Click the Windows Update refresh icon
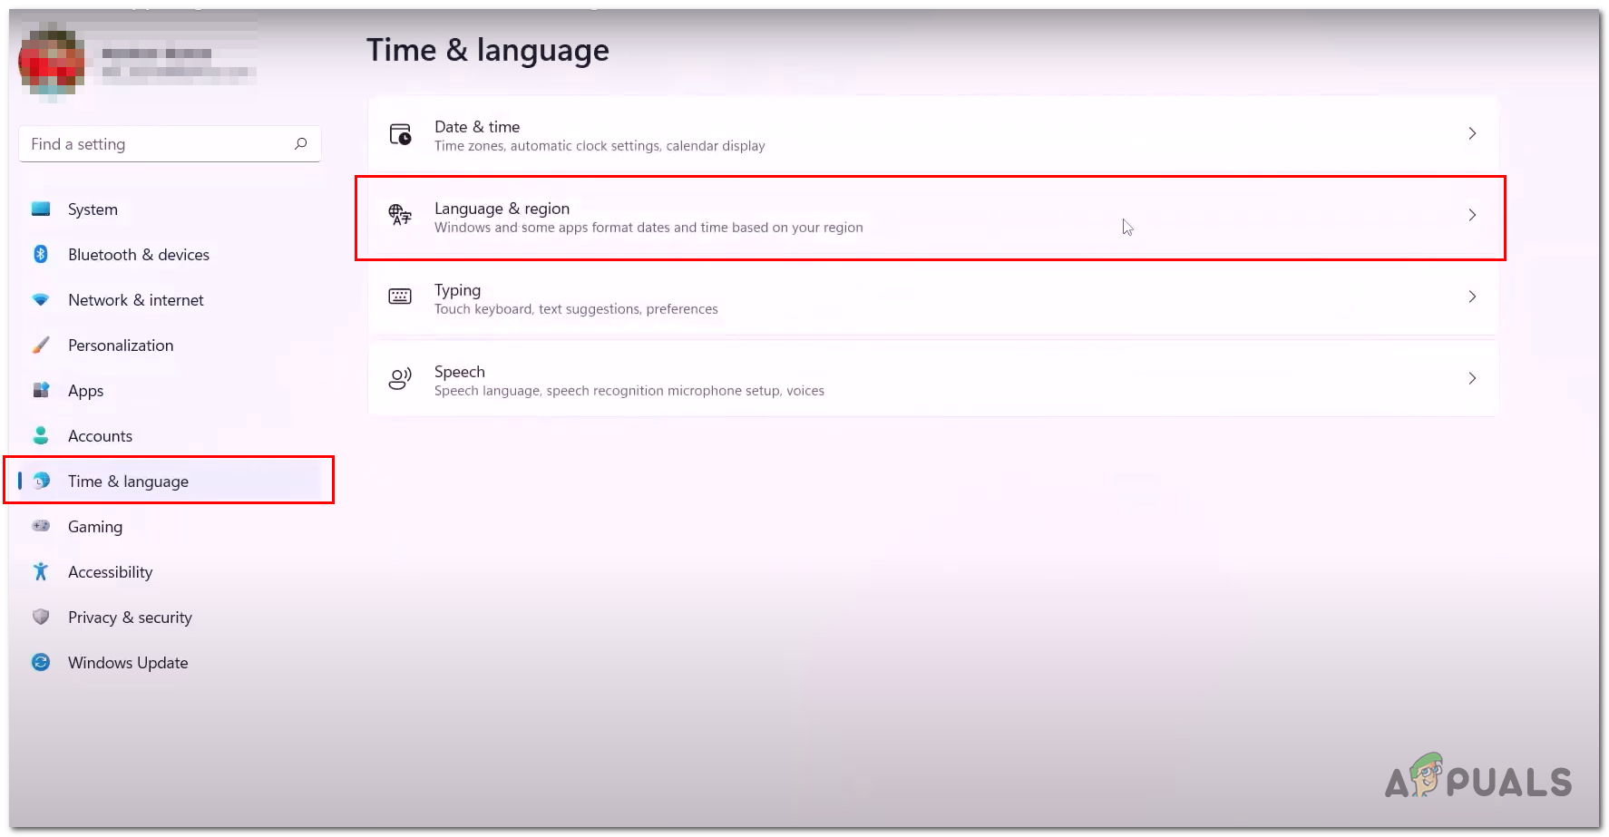This screenshot has width=1609, height=837. (41, 663)
